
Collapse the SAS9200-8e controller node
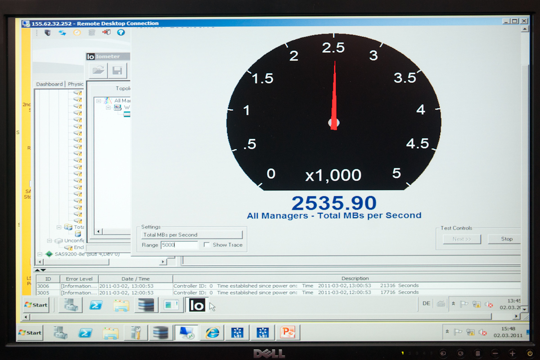(x=40, y=254)
